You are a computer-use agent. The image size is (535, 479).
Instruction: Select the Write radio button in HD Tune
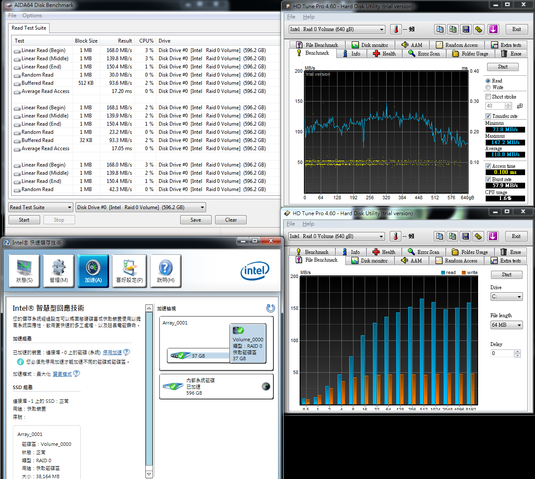[488, 87]
